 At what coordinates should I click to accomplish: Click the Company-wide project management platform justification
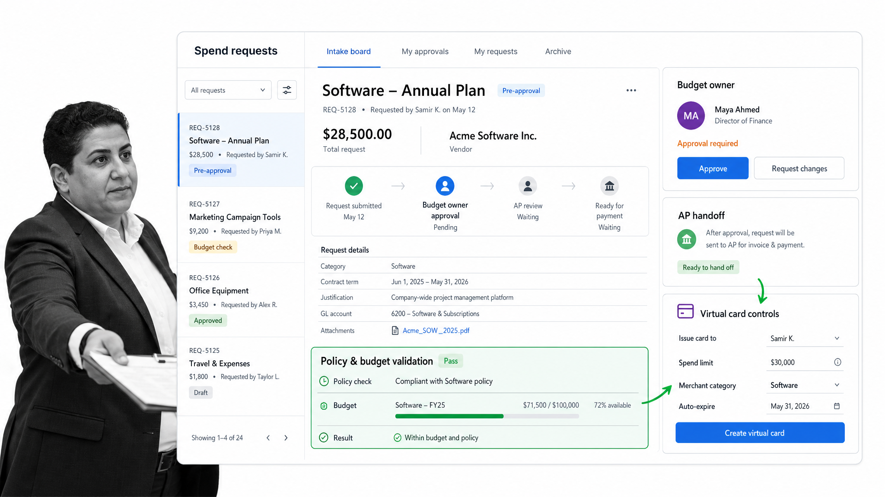pyautogui.click(x=452, y=298)
